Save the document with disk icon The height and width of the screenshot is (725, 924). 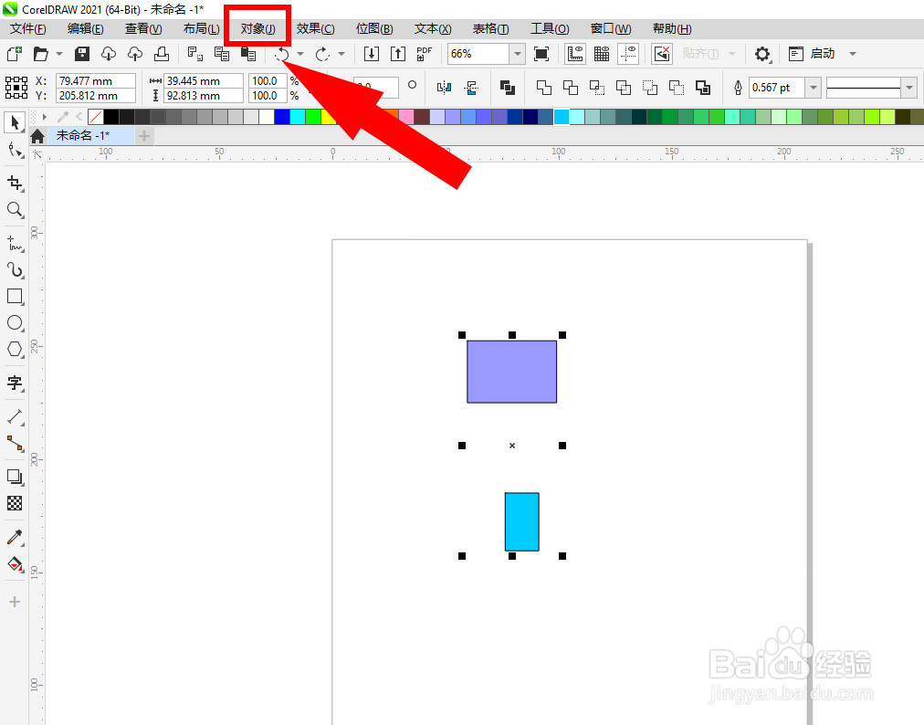[x=82, y=54]
